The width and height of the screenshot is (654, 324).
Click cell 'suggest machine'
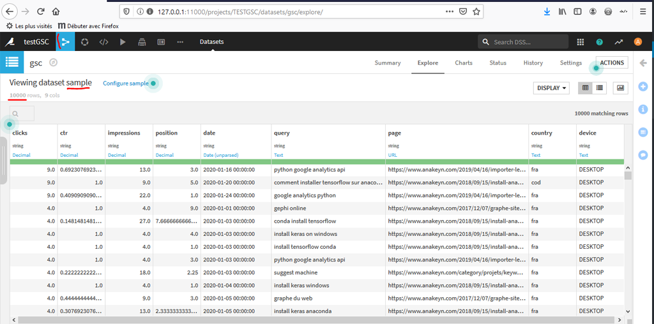[x=296, y=272]
